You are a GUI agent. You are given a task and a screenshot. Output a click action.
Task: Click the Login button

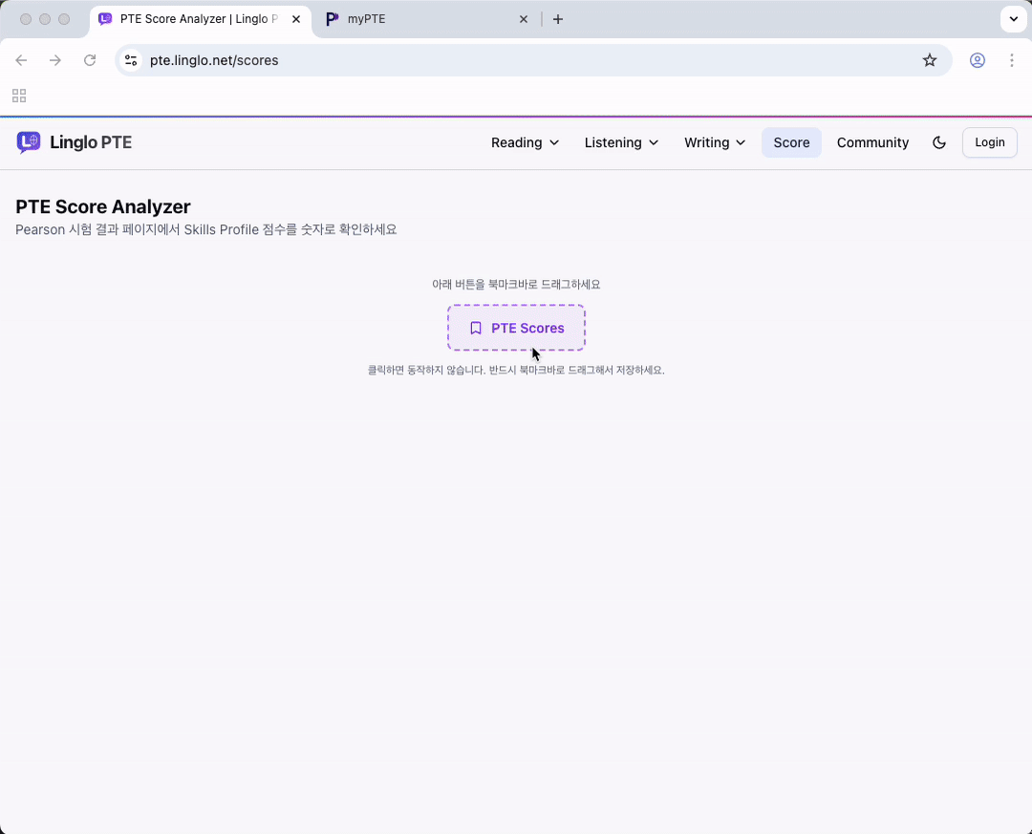(x=989, y=142)
